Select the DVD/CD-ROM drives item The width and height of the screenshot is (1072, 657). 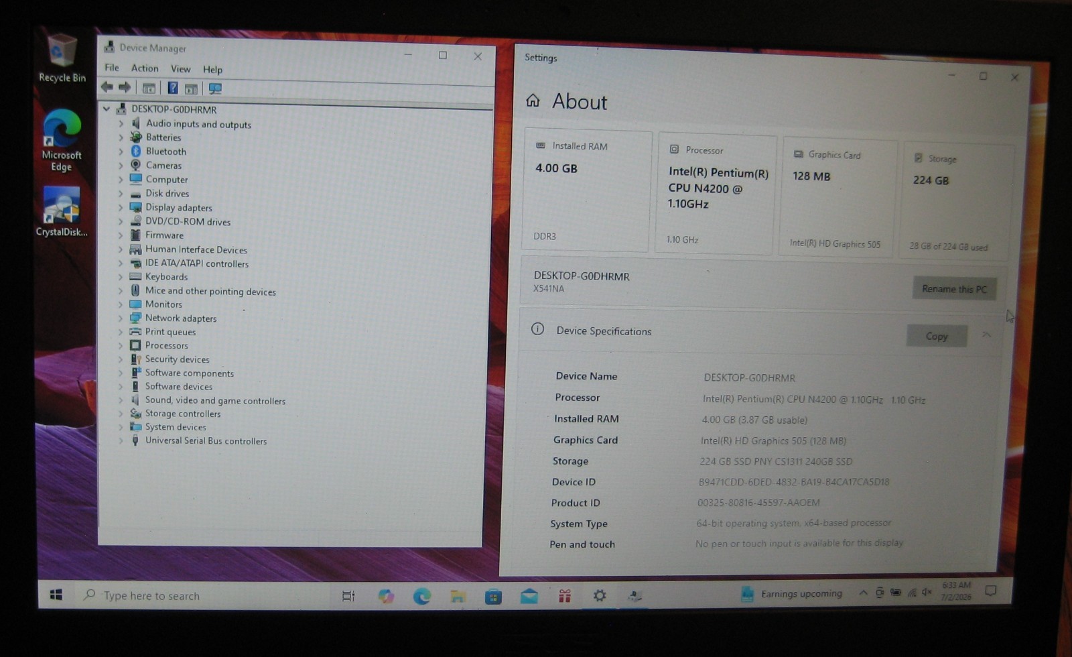188,221
